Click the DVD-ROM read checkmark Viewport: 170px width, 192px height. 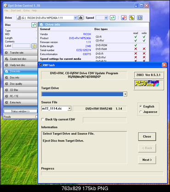(136, 45)
